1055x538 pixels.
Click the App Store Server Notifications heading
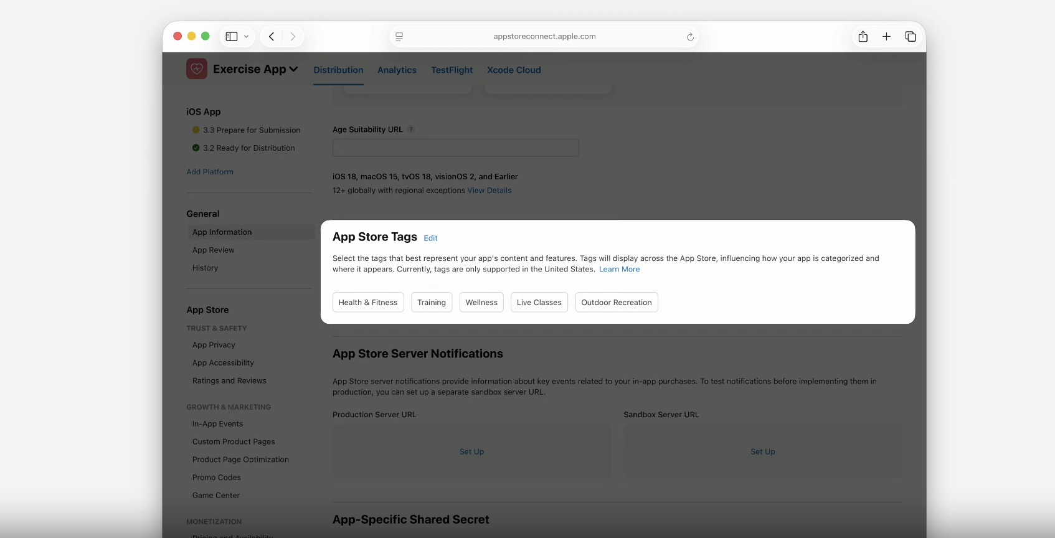(418, 354)
